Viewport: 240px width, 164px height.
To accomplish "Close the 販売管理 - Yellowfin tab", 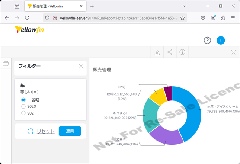I will (81, 6).
